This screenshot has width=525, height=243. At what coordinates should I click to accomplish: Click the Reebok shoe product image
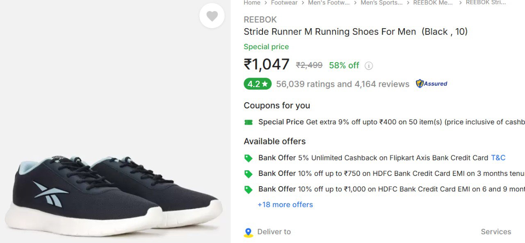113,192
